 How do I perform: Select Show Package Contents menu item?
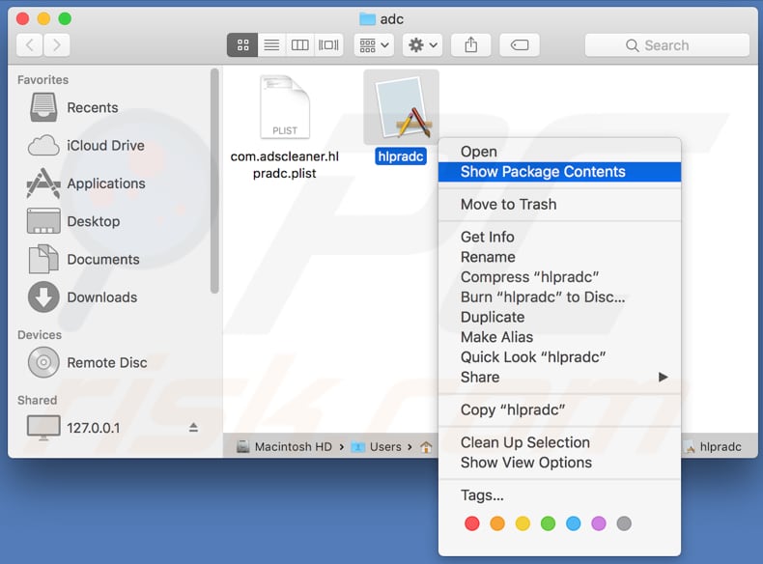coord(543,172)
